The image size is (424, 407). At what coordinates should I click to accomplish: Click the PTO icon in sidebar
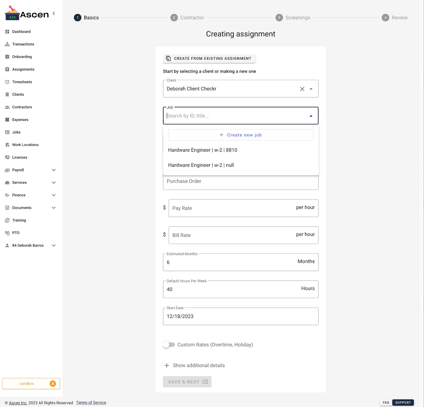pos(7,233)
